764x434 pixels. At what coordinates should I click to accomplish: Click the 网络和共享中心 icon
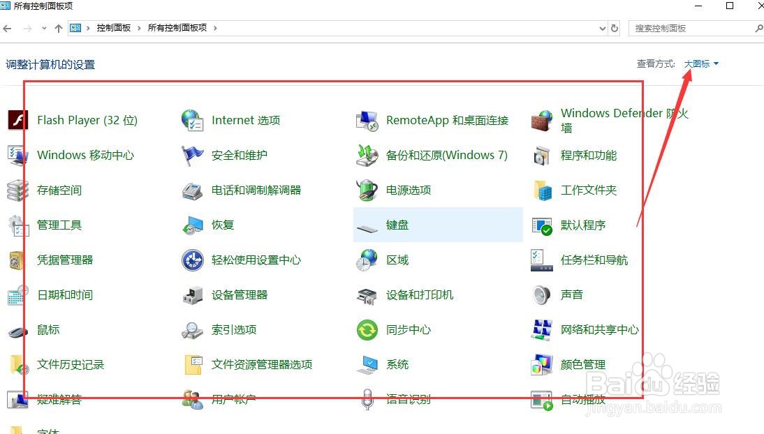click(542, 330)
